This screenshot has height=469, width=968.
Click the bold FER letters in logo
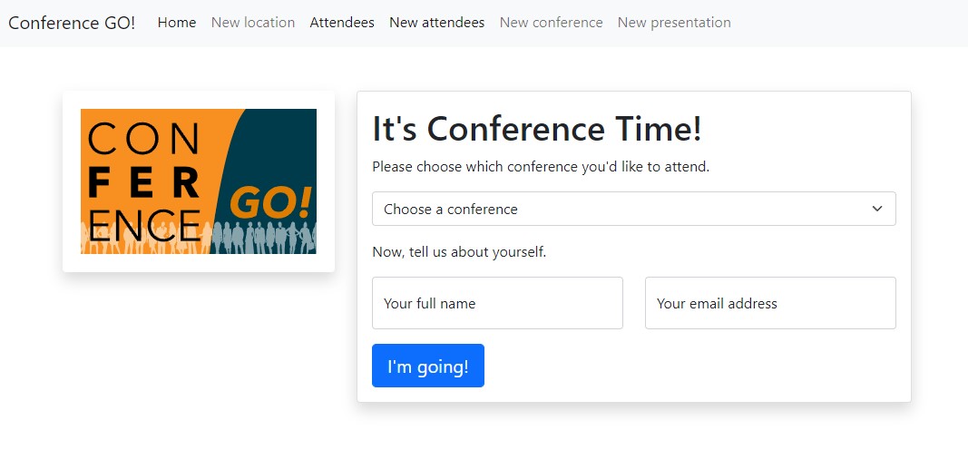(x=145, y=183)
